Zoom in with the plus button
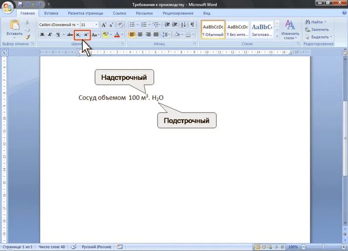348x251 pixels. click(344, 247)
